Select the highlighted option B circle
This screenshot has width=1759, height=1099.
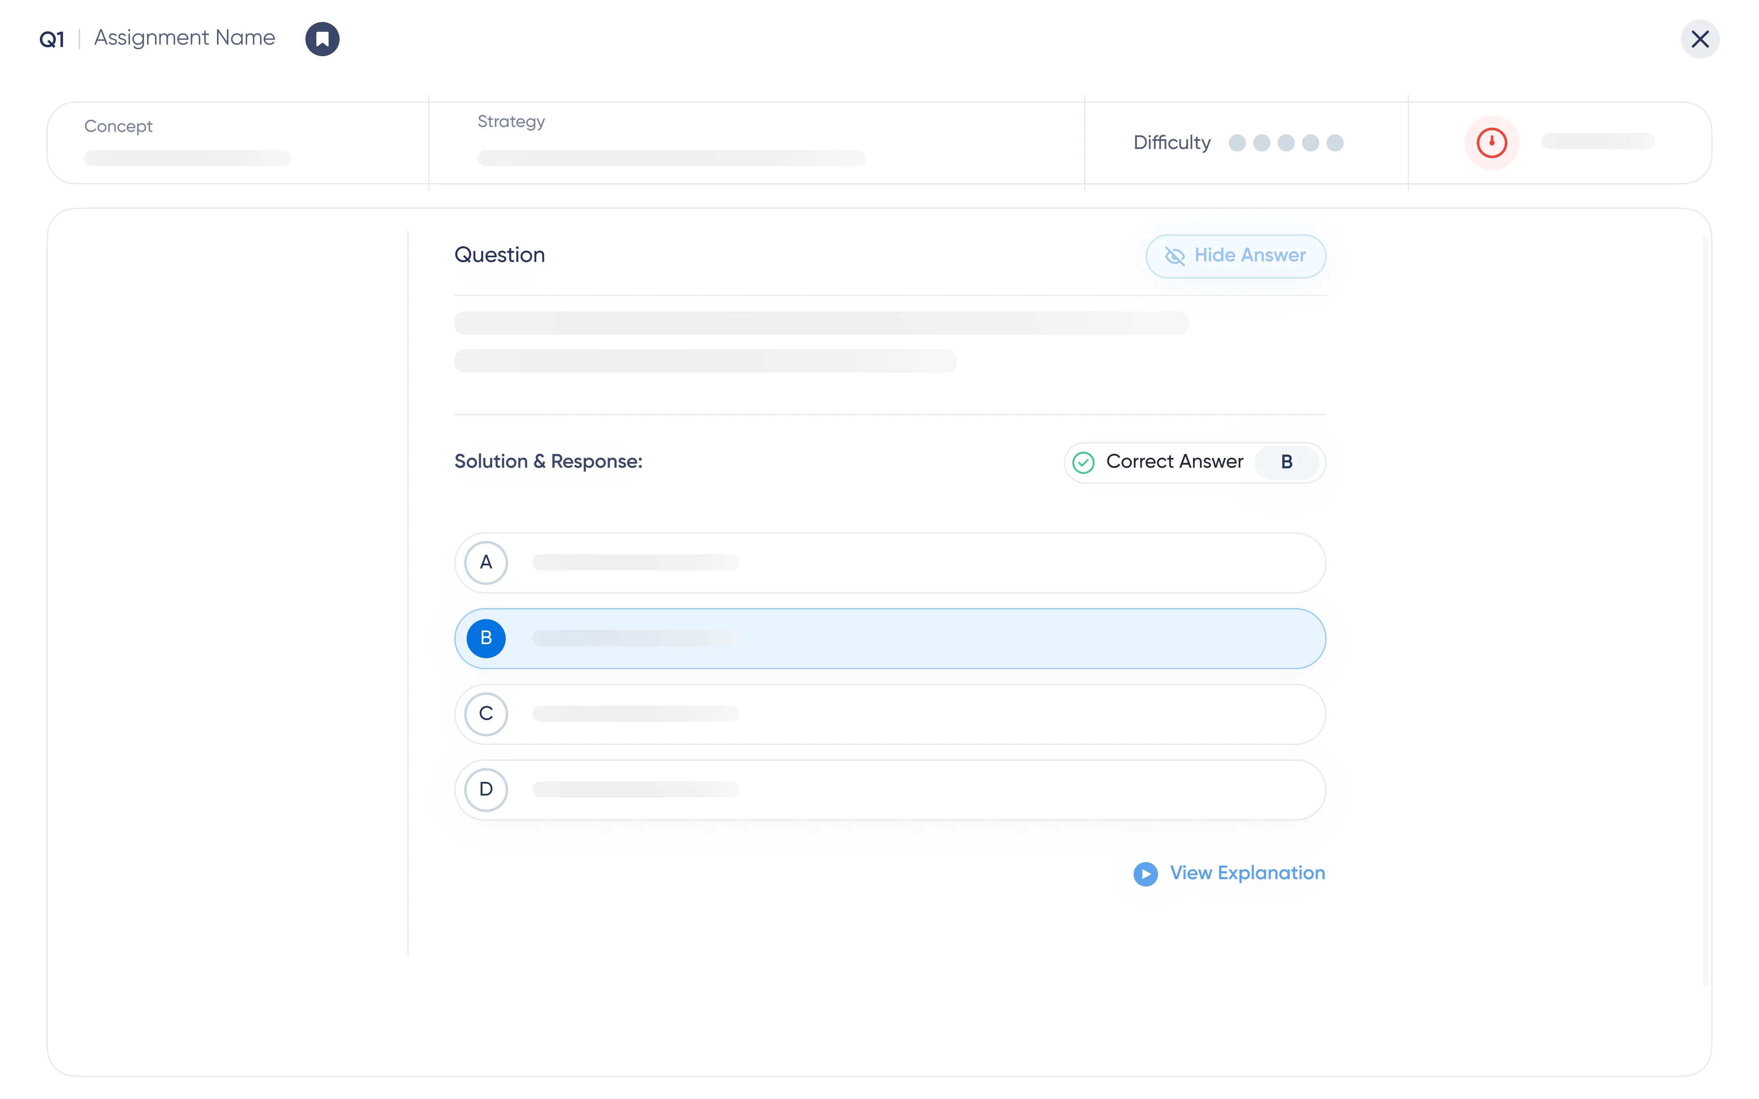(x=485, y=638)
